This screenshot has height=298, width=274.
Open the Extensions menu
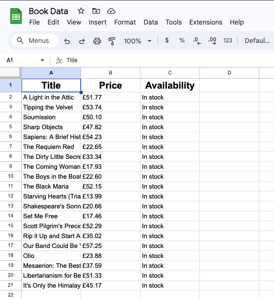point(206,22)
